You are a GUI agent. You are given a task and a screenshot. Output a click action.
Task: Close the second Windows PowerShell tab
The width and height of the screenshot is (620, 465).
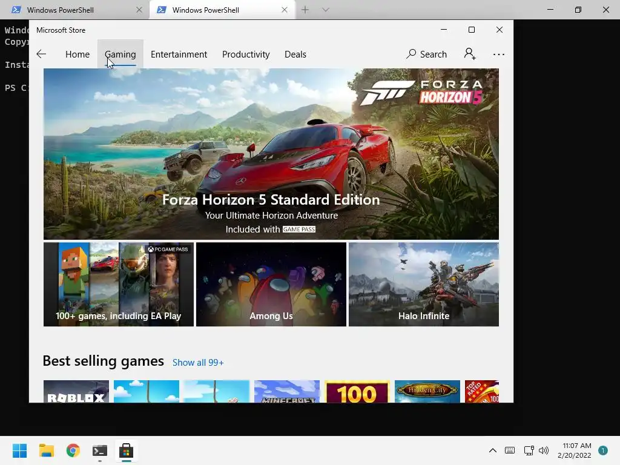[x=285, y=10]
